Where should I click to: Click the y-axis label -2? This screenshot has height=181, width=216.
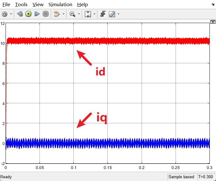pos(3,163)
